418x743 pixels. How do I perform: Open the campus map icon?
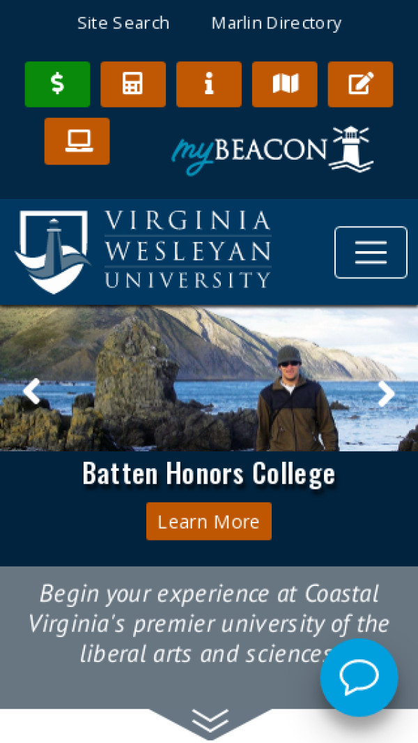point(284,84)
